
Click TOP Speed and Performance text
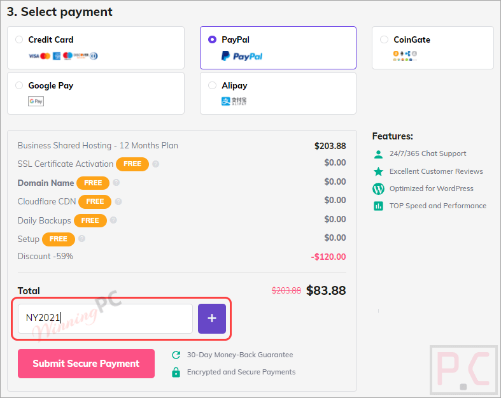(x=438, y=206)
